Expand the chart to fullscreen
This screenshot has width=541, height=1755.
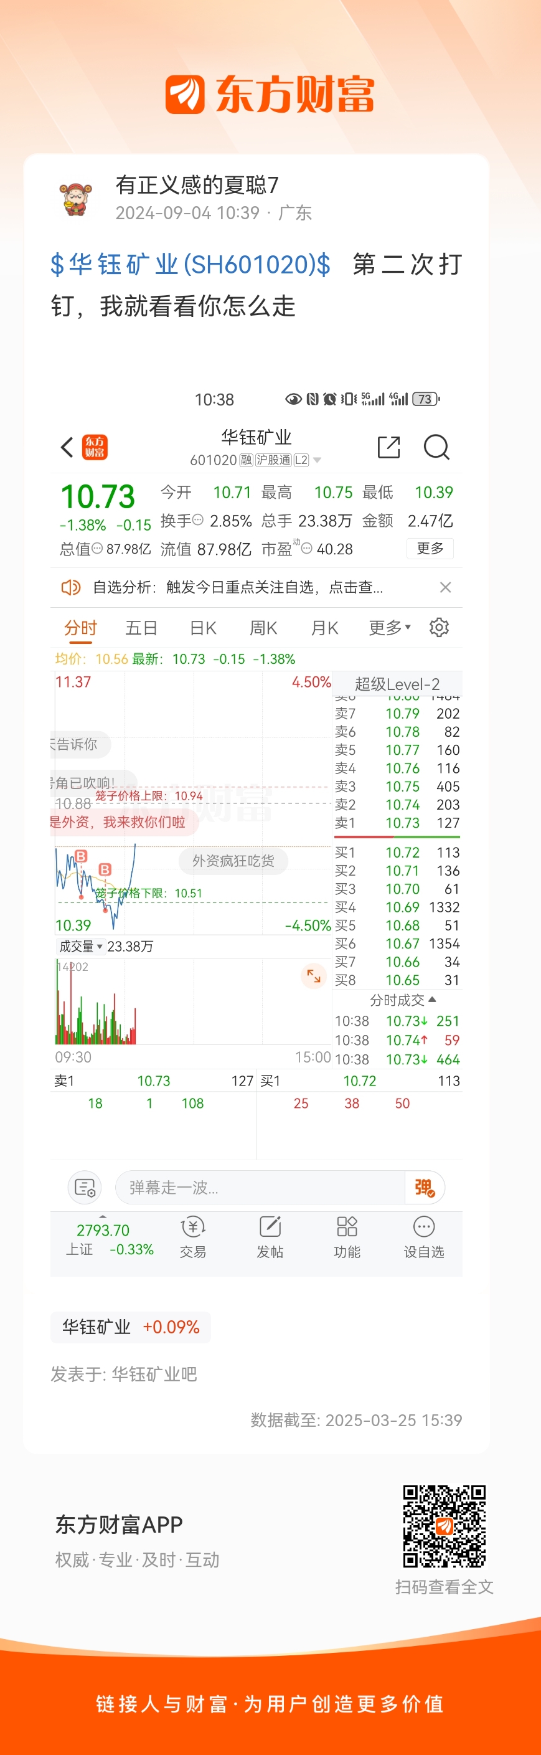point(313,976)
